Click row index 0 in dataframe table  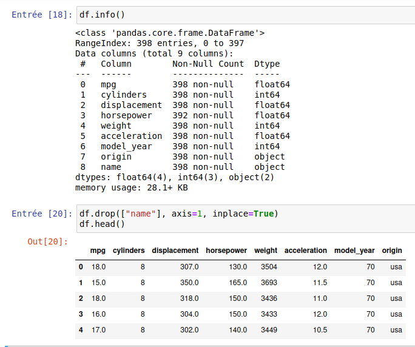point(81,267)
